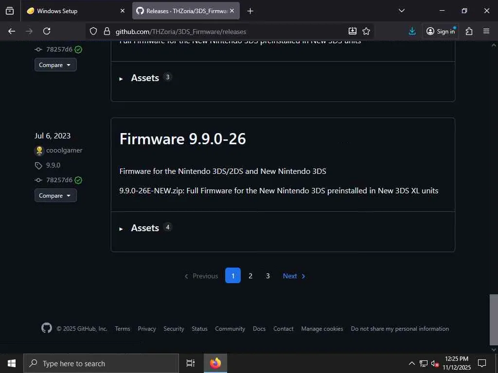This screenshot has height=373, width=498.
Task: Select the Releases THZoria/3DS_Firmware tab
Action: point(186,11)
